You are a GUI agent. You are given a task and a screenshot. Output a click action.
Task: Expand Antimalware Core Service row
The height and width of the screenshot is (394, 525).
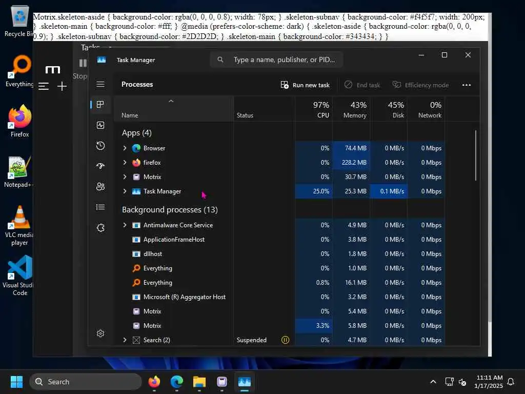125,225
